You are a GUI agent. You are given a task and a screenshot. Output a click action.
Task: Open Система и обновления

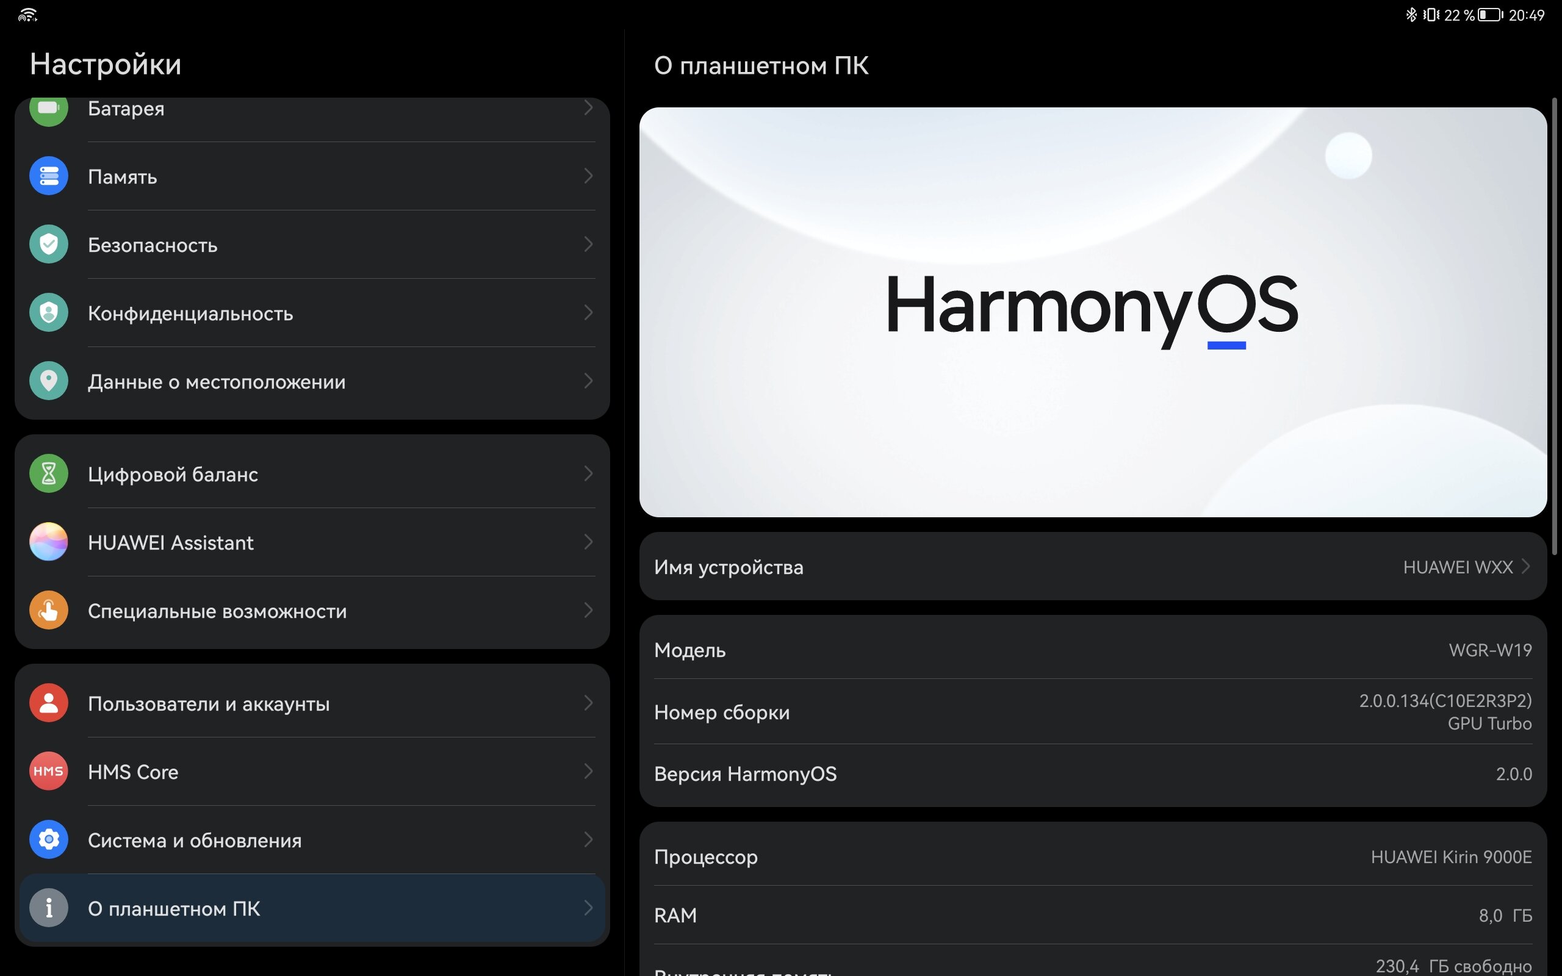(312, 840)
